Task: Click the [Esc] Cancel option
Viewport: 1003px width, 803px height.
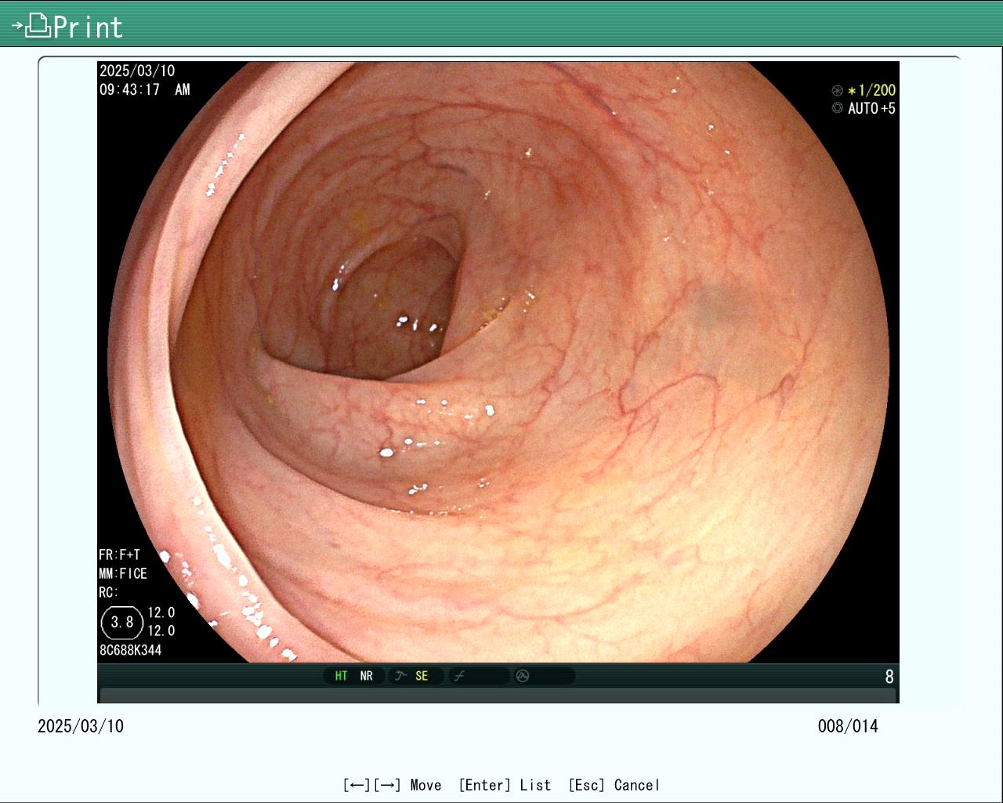Action: pyautogui.click(x=614, y=785)
